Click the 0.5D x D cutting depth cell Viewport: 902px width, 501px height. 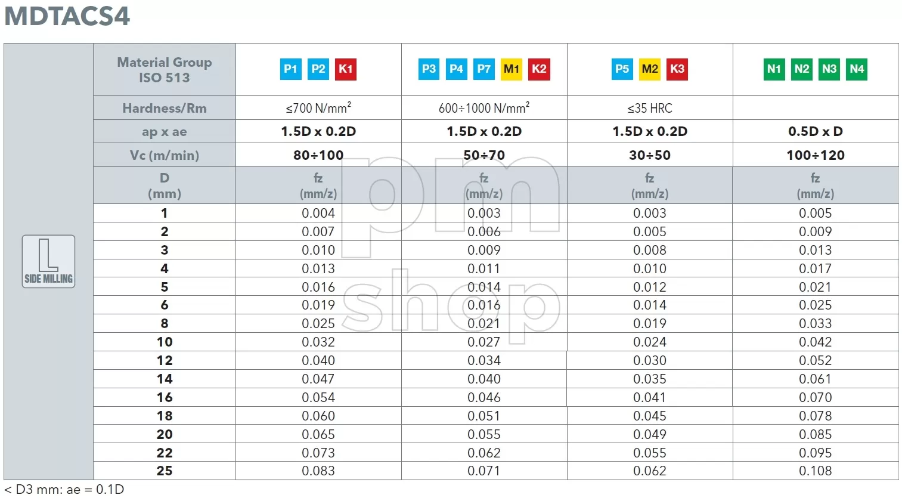(816, 131)
